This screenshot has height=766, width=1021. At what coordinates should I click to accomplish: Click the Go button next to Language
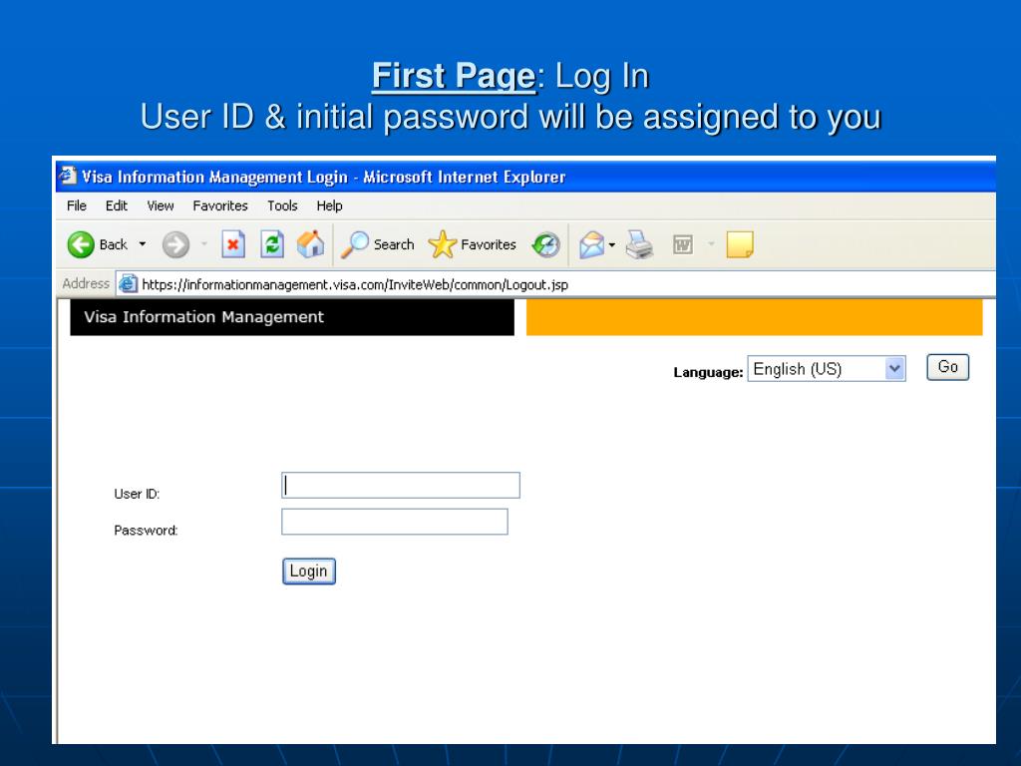pyautogui.click(x=947, y=367)
